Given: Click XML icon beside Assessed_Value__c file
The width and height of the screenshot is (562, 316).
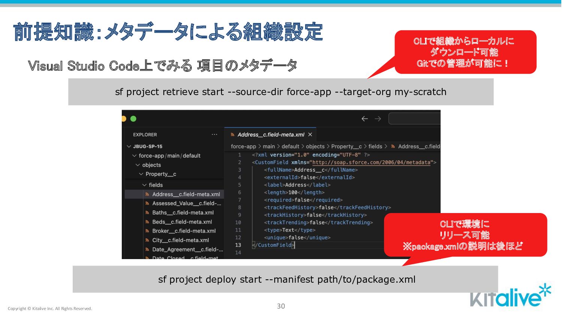Looking at the screenshot, I should [147, 203].
